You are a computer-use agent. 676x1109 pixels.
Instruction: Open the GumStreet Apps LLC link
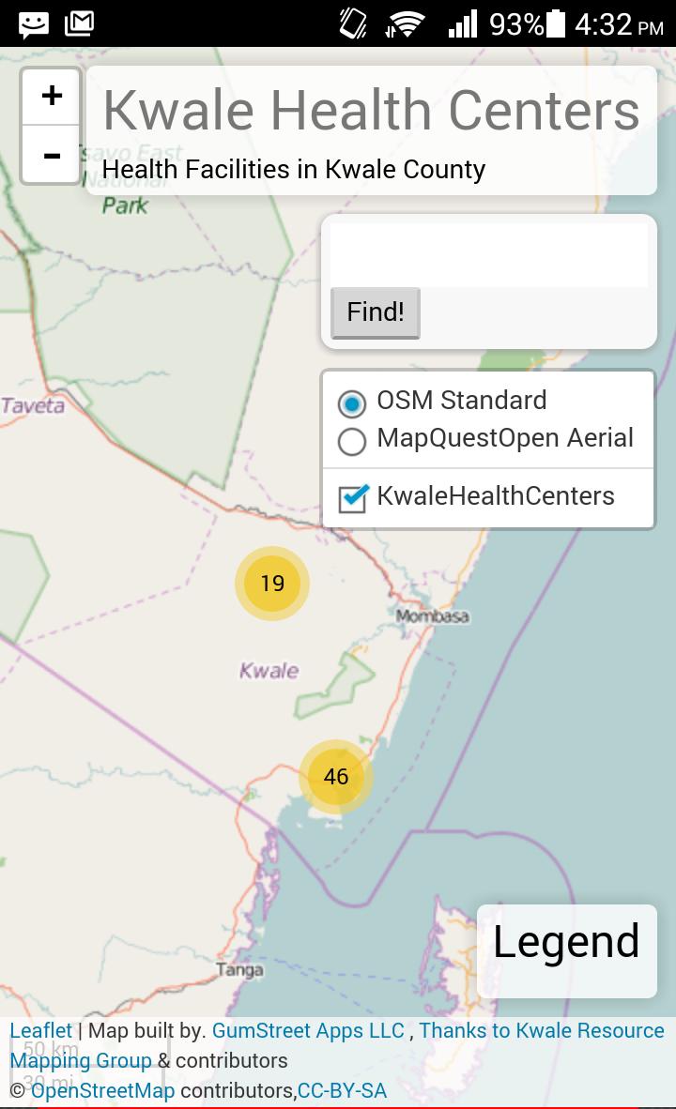[308, 1030]
